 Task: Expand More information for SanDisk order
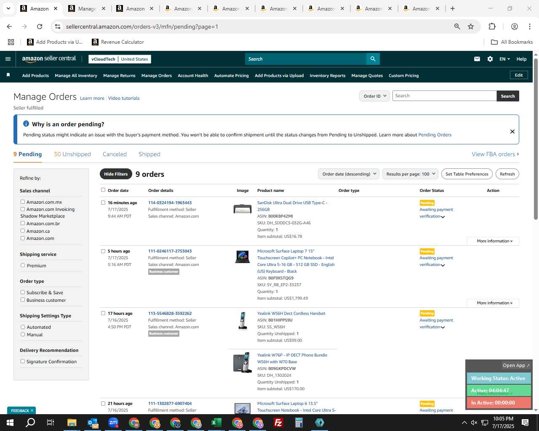(493, 241)
